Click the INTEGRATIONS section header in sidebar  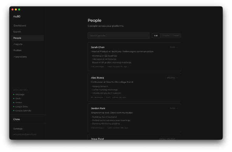[x=20, y=90]
